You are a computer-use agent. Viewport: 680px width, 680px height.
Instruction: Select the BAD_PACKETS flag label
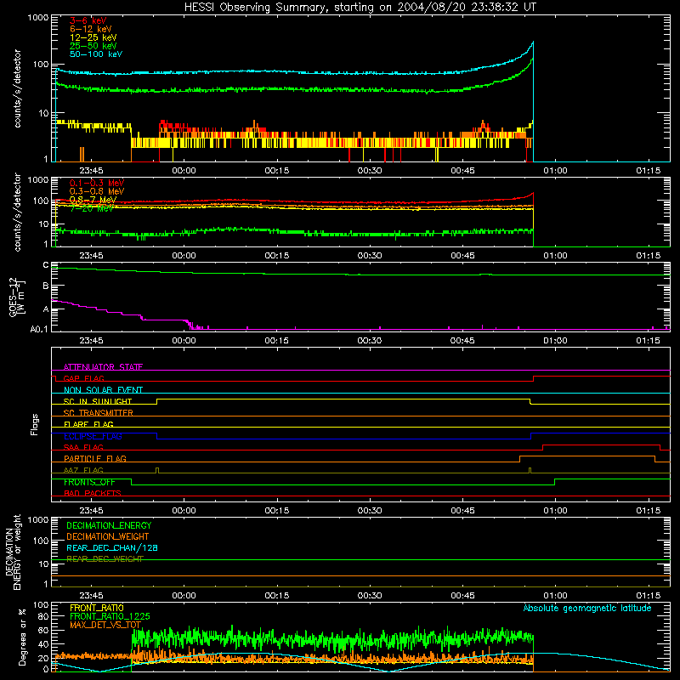click(93, 493)
